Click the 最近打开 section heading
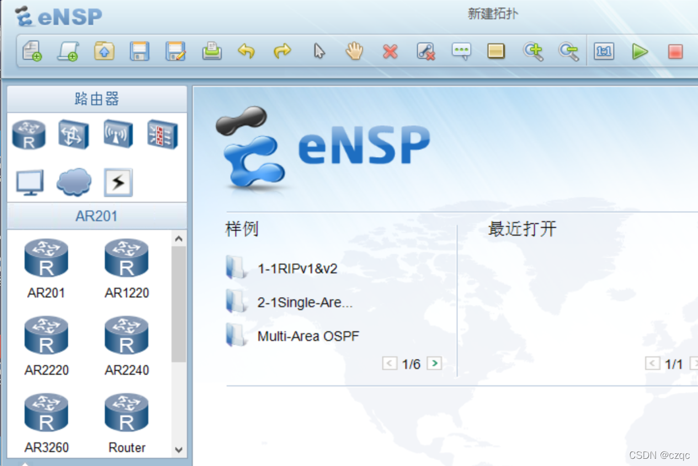This screenshot has height=466, width=698. pos(522,229)
